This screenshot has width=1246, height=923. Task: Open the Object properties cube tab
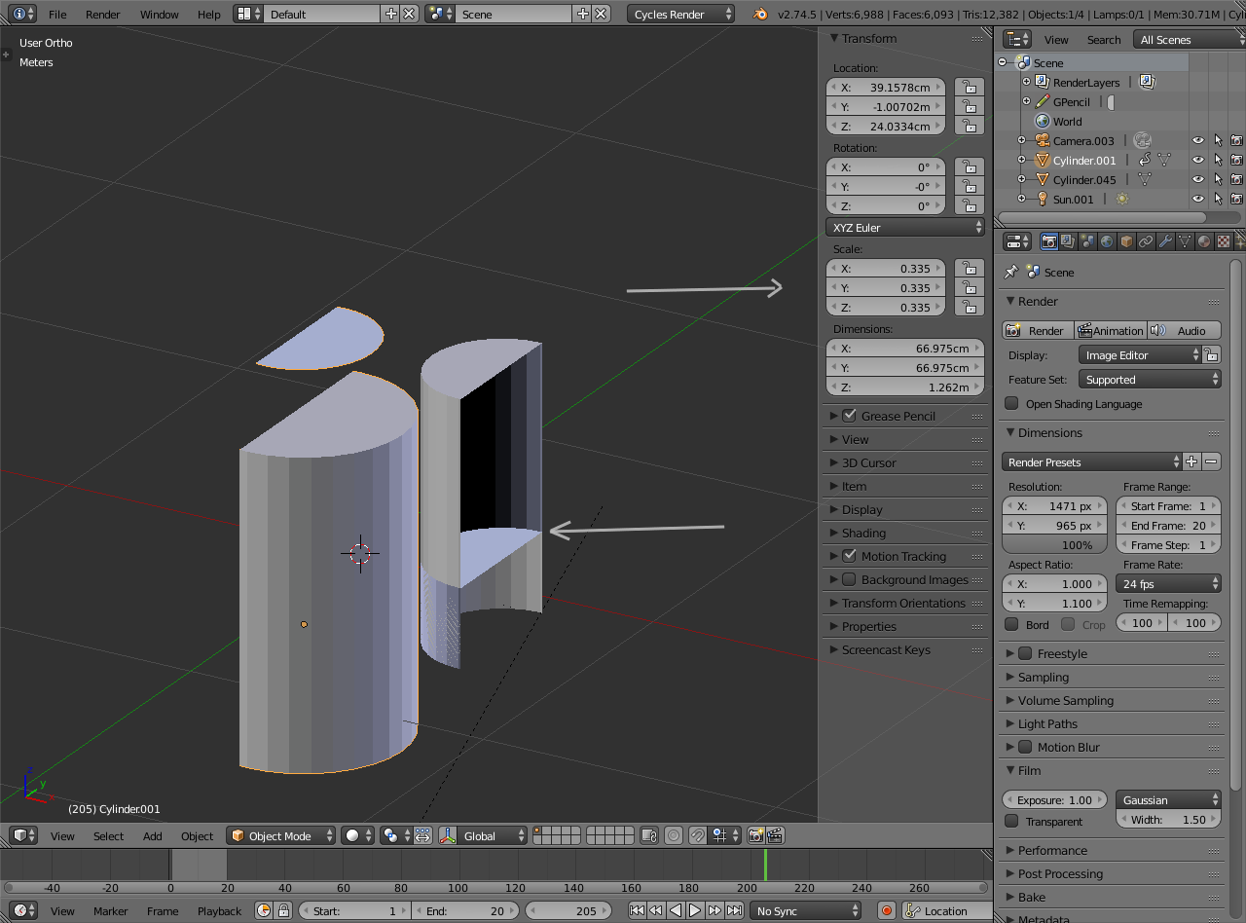pos(1126,241)
